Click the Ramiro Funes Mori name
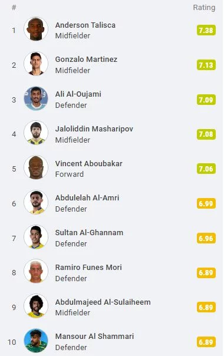This screenshot has height=356, width=224. pyautogui.click(x=88, y=267)
